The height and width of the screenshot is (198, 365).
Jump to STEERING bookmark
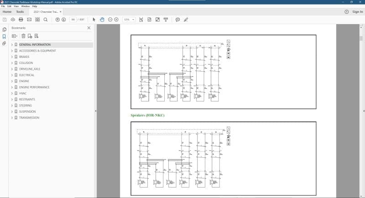click(x=26, y=106)
